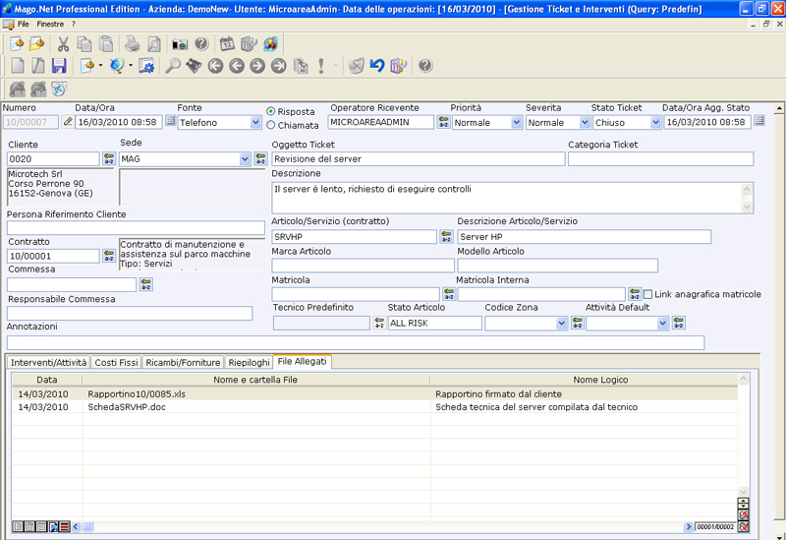Click the camera snapshot icon
Image resolution: width=786 pixels, height=540 pixels.
[180, 44]
